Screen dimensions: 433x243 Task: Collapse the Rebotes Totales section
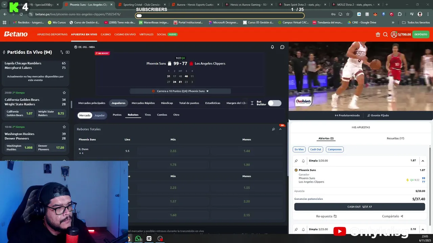(x=280, y=129)
